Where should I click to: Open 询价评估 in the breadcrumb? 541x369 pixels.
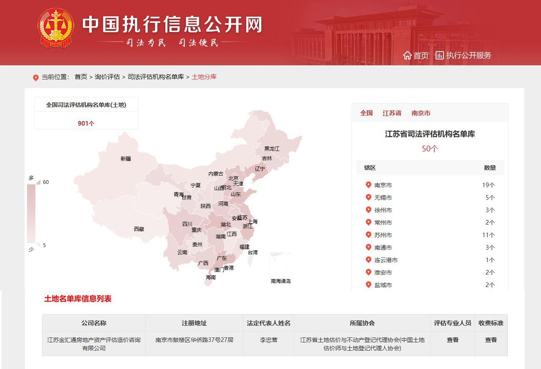(x=107, y=77)
